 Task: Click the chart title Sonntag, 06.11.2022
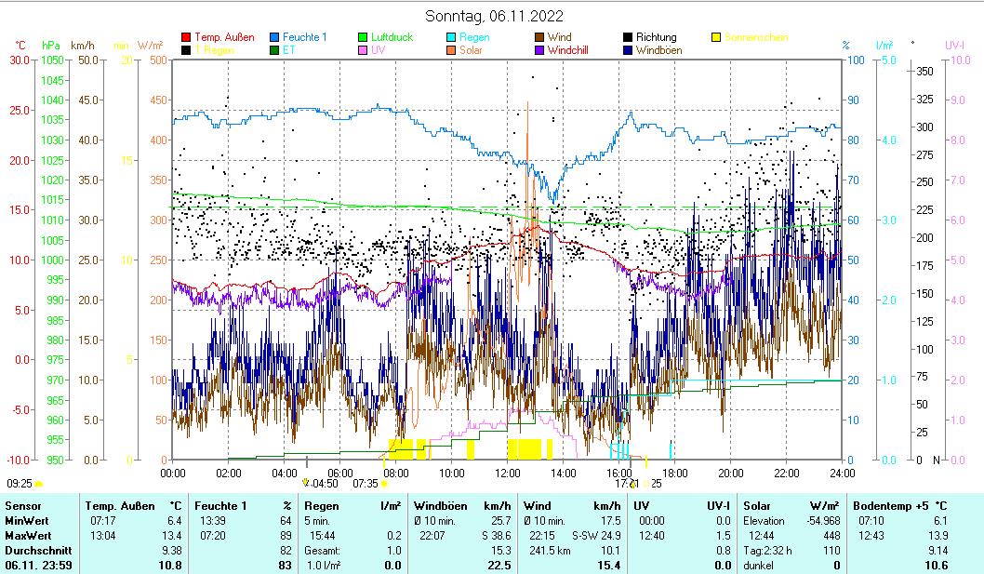click(x=494, y=16)
